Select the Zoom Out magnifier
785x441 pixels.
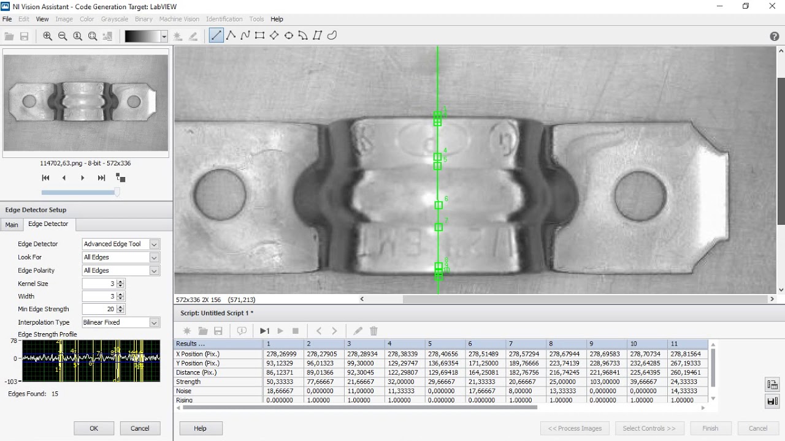[x=63, y=36]
